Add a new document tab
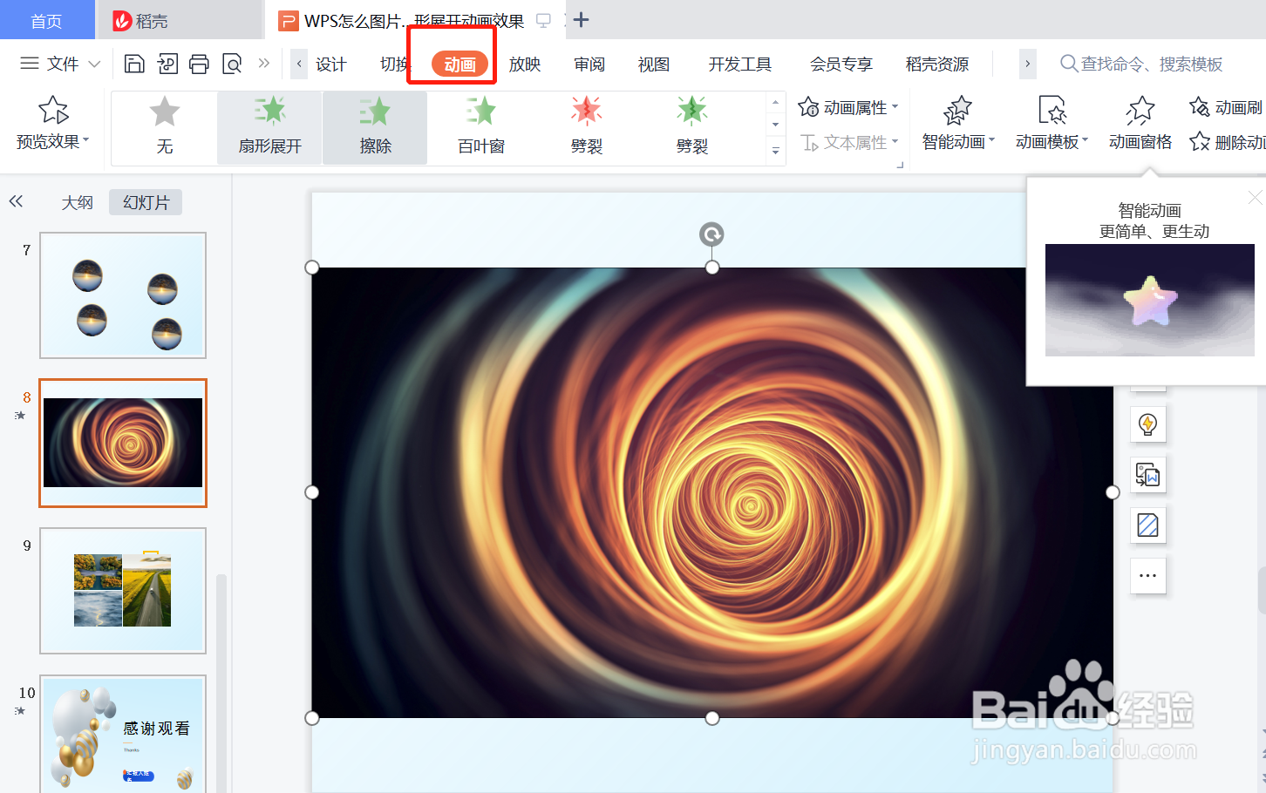Screen dimensions: 1266x793 (582, 19)
